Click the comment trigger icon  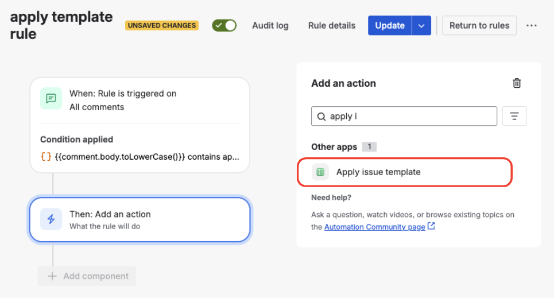click(x=51, y=99)
